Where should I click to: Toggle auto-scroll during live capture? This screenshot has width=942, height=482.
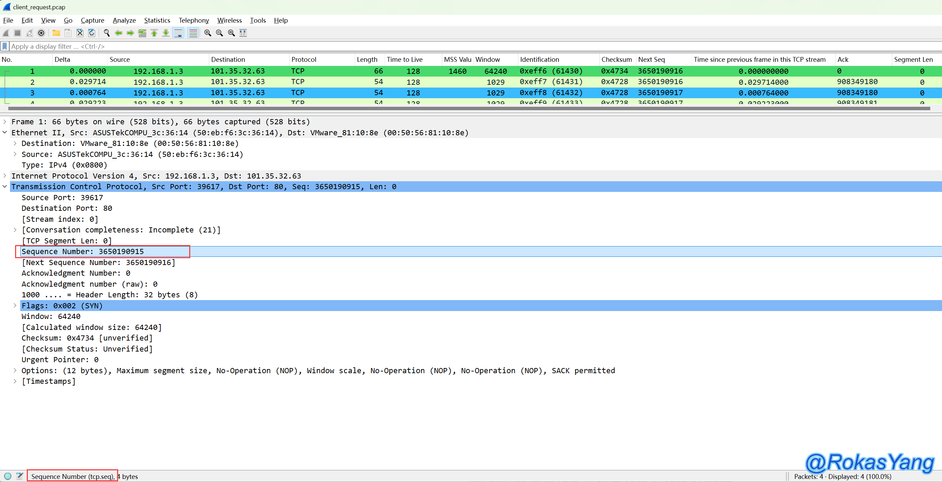click(178, 33)
